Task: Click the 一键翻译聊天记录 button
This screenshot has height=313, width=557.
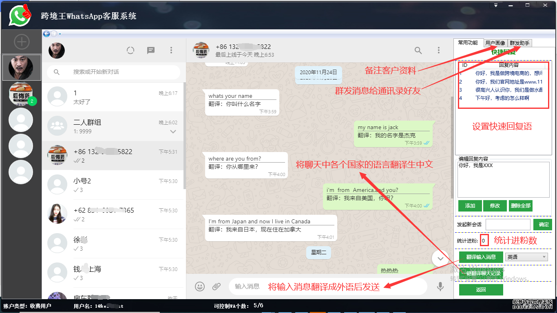Action: 481,273
